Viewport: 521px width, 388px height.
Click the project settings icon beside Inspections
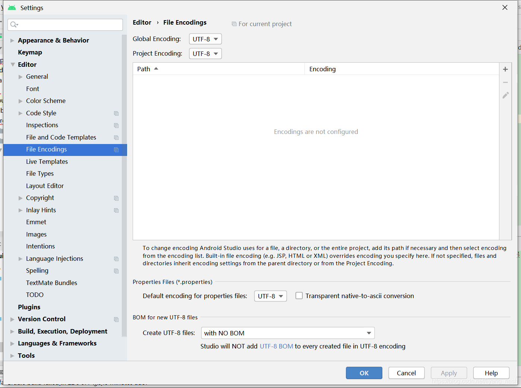click(116, 125)
